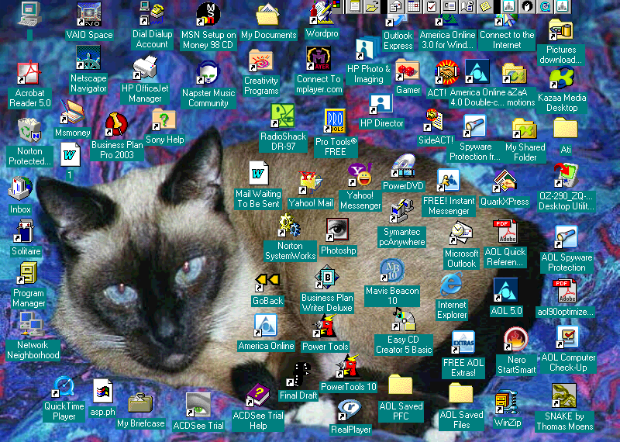Image resolution: width=620 pixels, height=442 pixels.
Task: Launch FREE! Instant Messenger icon
Action: pyautogui.click(x=449, y=180)
